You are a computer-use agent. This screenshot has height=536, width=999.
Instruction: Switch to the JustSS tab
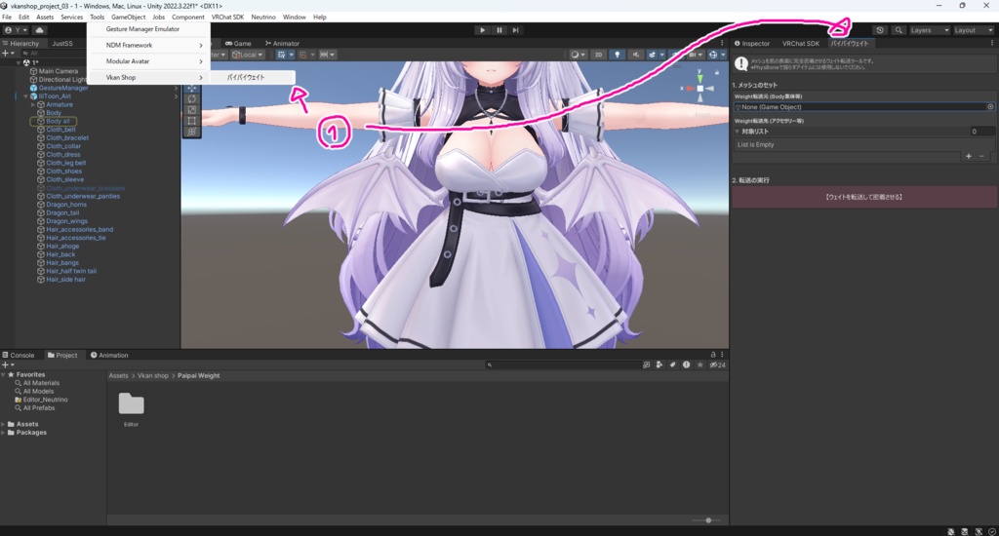62,43
